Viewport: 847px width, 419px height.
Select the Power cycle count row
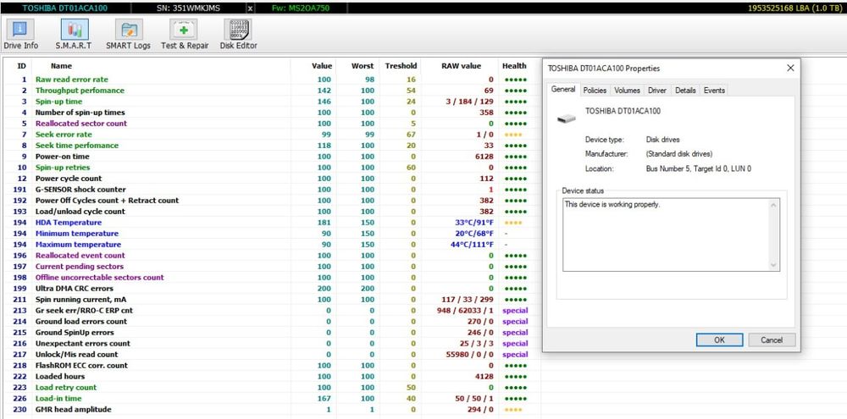point(272,179)
